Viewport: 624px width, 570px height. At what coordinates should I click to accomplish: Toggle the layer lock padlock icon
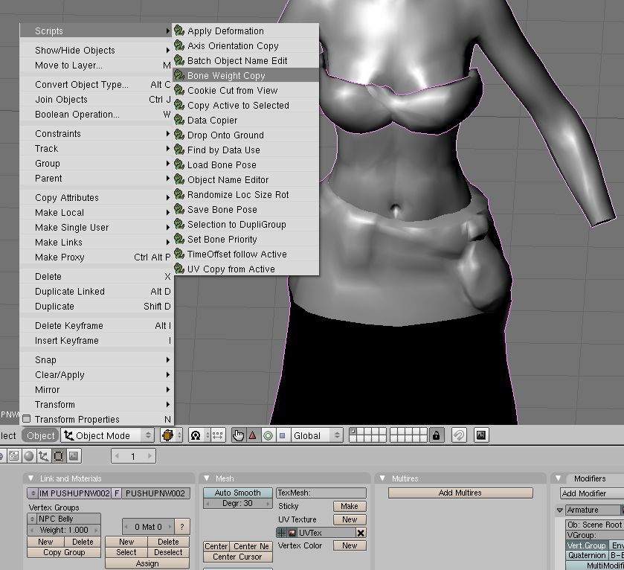pyautogui.click(x=436, y=435)
